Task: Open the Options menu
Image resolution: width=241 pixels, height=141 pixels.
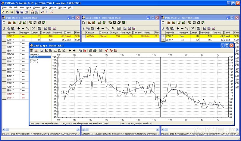Action: 52,7
